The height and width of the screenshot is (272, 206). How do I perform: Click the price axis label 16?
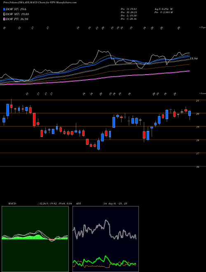click(x=197, y=167)
